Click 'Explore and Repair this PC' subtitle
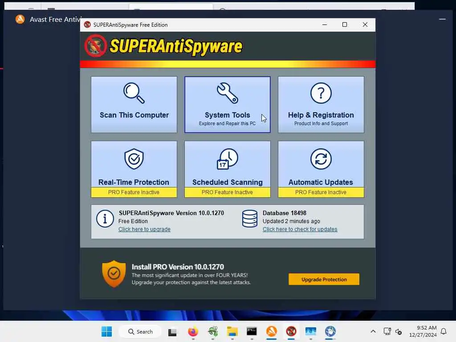Image resolution: width=456 pixels, height=342 pixels. coord(227,123)
